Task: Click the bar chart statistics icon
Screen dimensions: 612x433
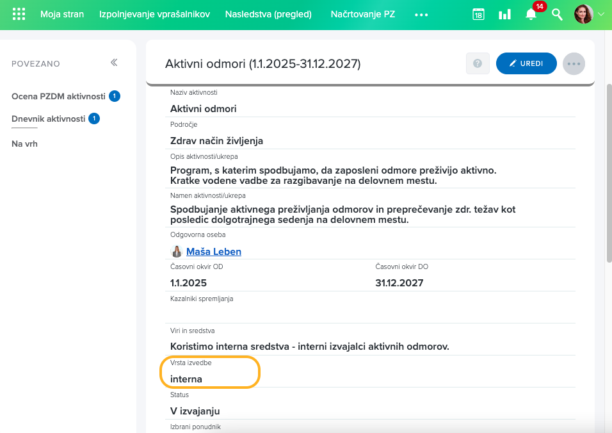Action: point(504,13)
